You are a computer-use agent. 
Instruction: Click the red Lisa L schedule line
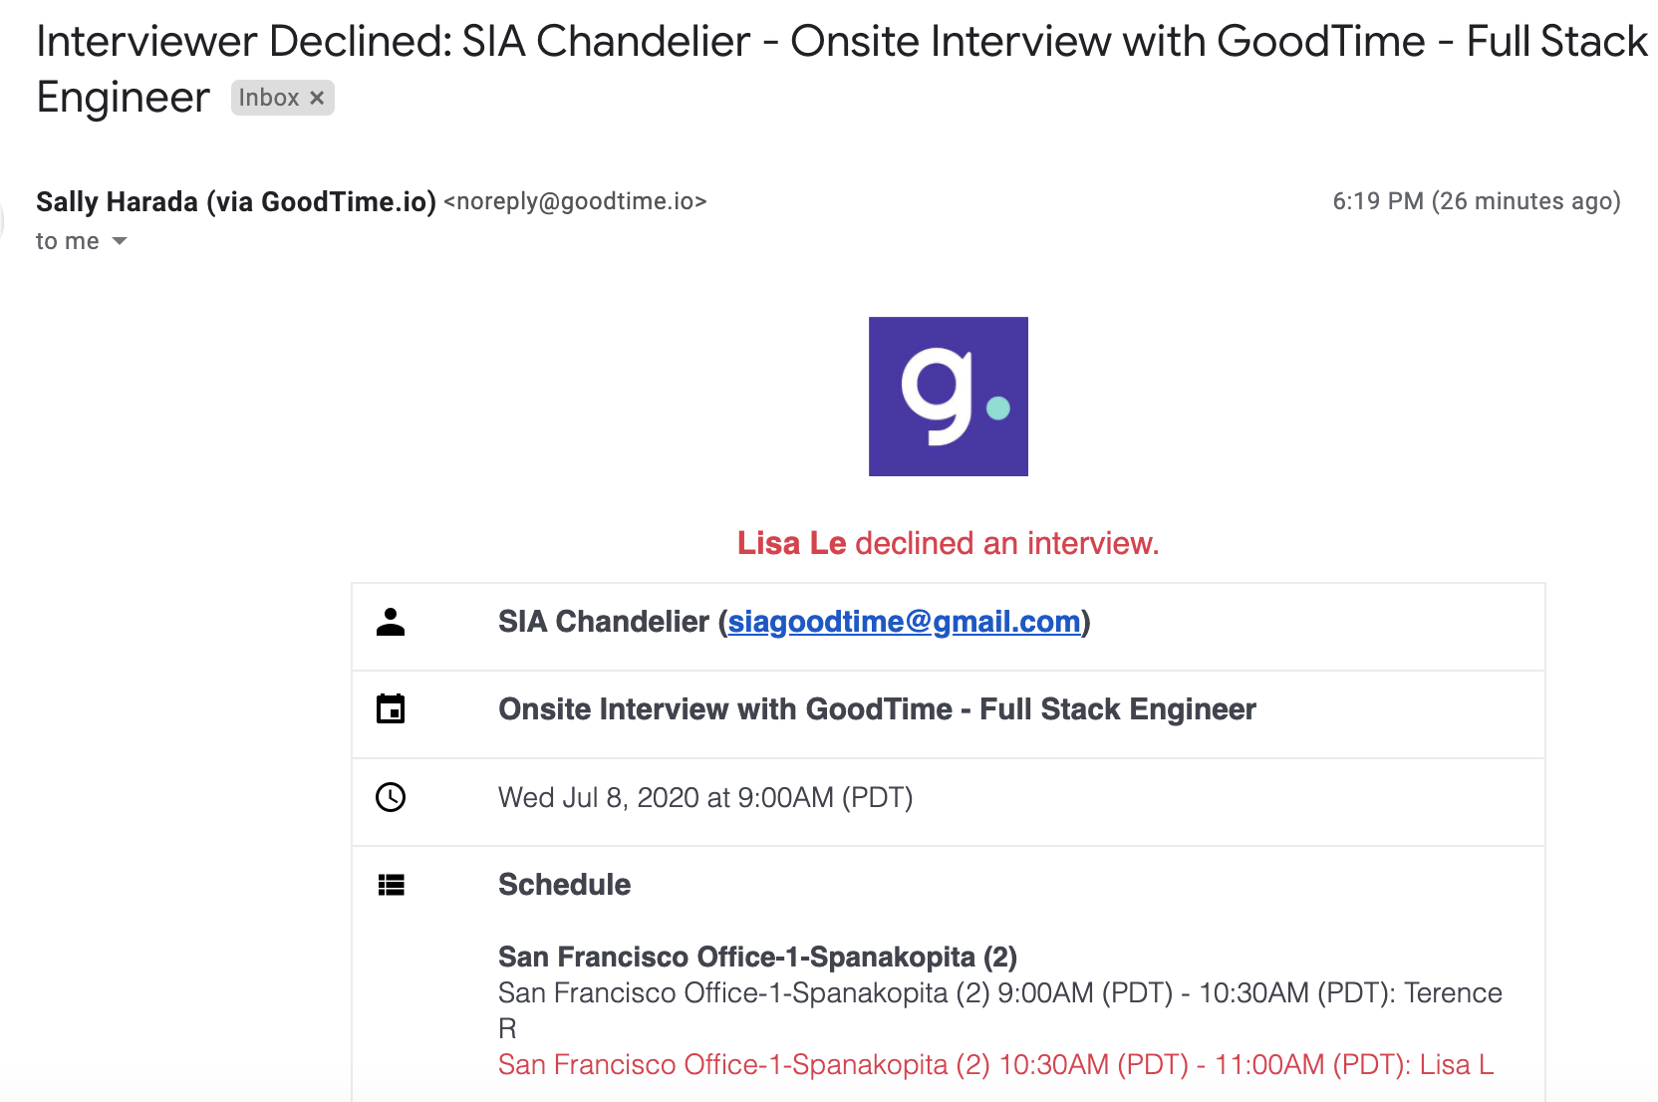[994, 1064]
